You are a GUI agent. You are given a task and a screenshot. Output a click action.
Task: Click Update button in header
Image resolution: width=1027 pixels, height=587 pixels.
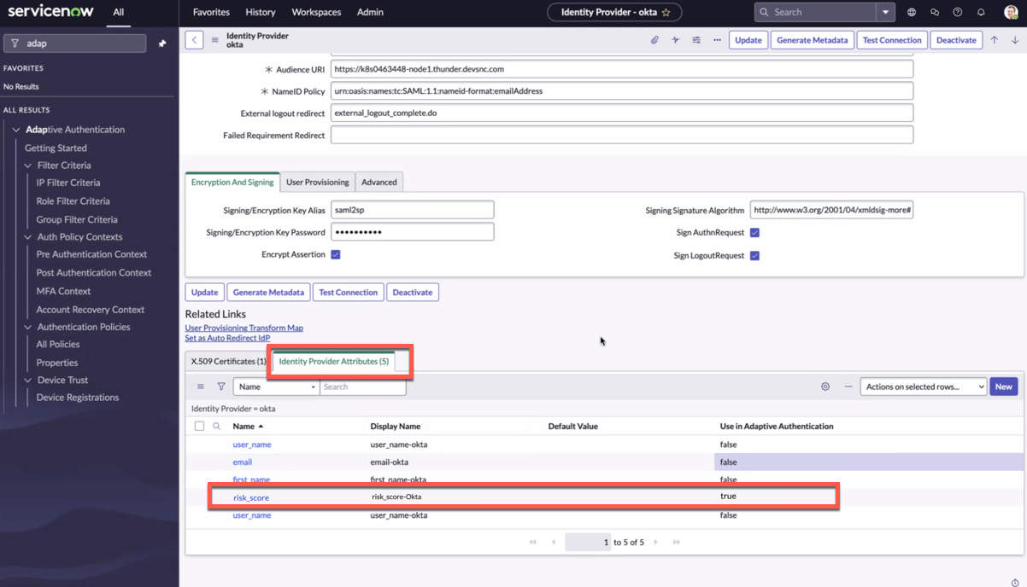pos(748,40)
